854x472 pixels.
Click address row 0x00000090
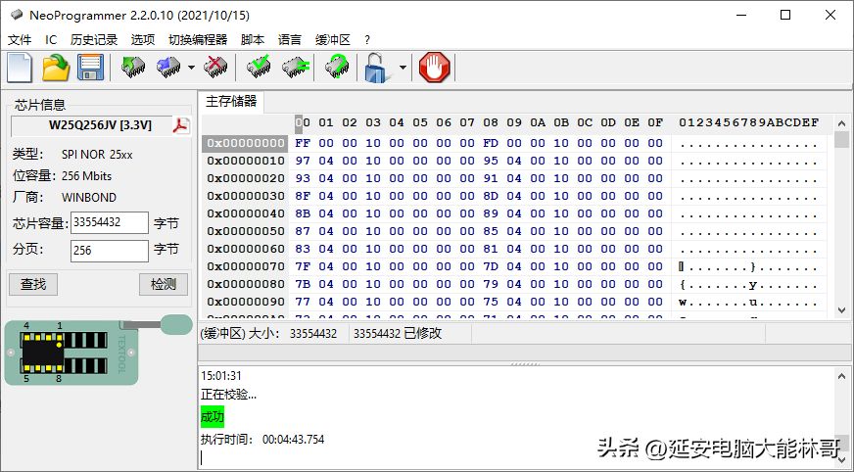coord(246,302)
